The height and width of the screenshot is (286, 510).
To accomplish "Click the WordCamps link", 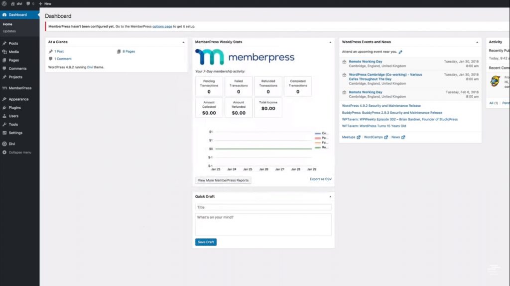I will (373, 137).
